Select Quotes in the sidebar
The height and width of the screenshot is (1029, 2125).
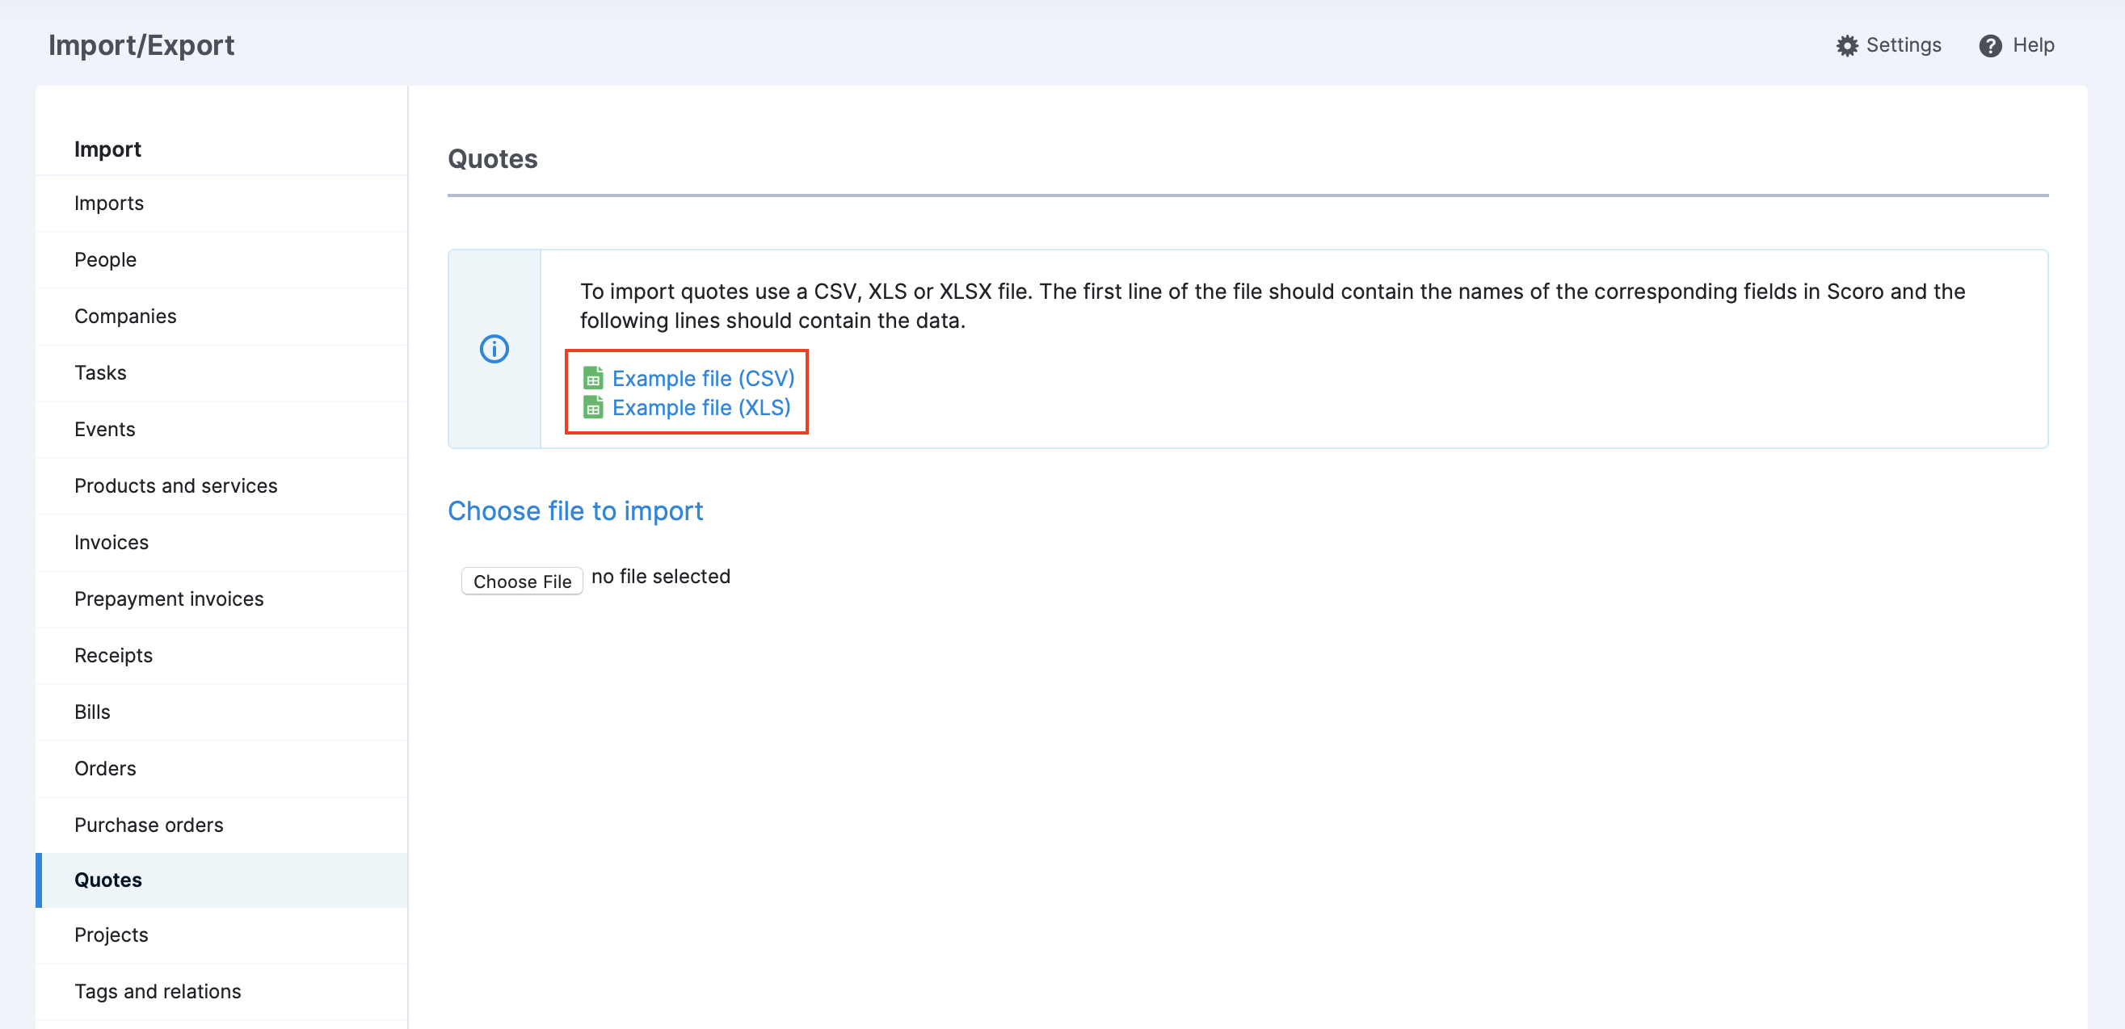[108, 880]
